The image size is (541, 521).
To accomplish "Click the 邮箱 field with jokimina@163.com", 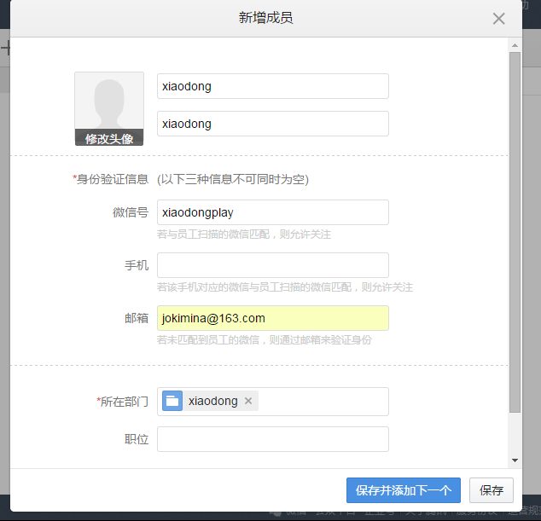I will [273, 318].
